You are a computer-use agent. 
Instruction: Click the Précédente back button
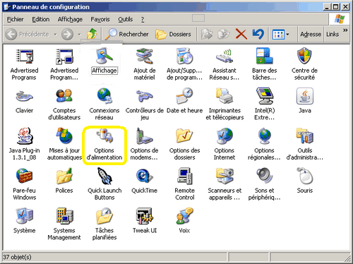click(x=27, y=35)
